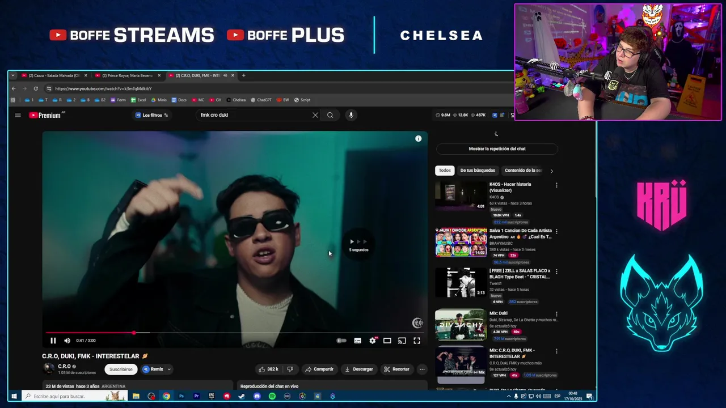Viewport: 726px width, 408px height.
Task: Toggle the autoplay switch in player
Action: tap(341, 341)
